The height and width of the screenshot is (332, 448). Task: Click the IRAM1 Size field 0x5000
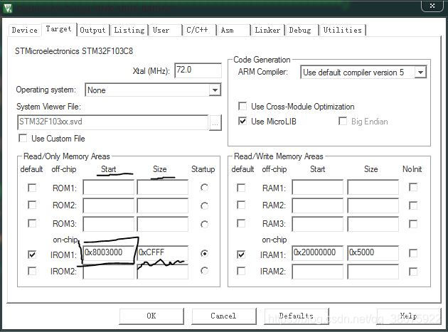(373, 253)
